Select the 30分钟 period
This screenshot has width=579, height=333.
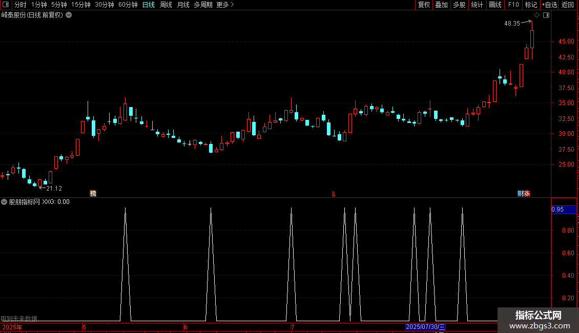(x=104, y=5)
